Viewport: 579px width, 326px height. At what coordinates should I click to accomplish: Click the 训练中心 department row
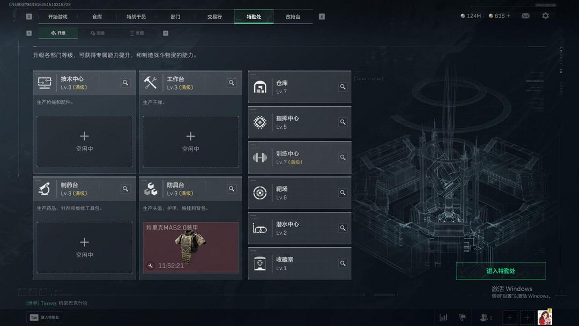(300, 158)
